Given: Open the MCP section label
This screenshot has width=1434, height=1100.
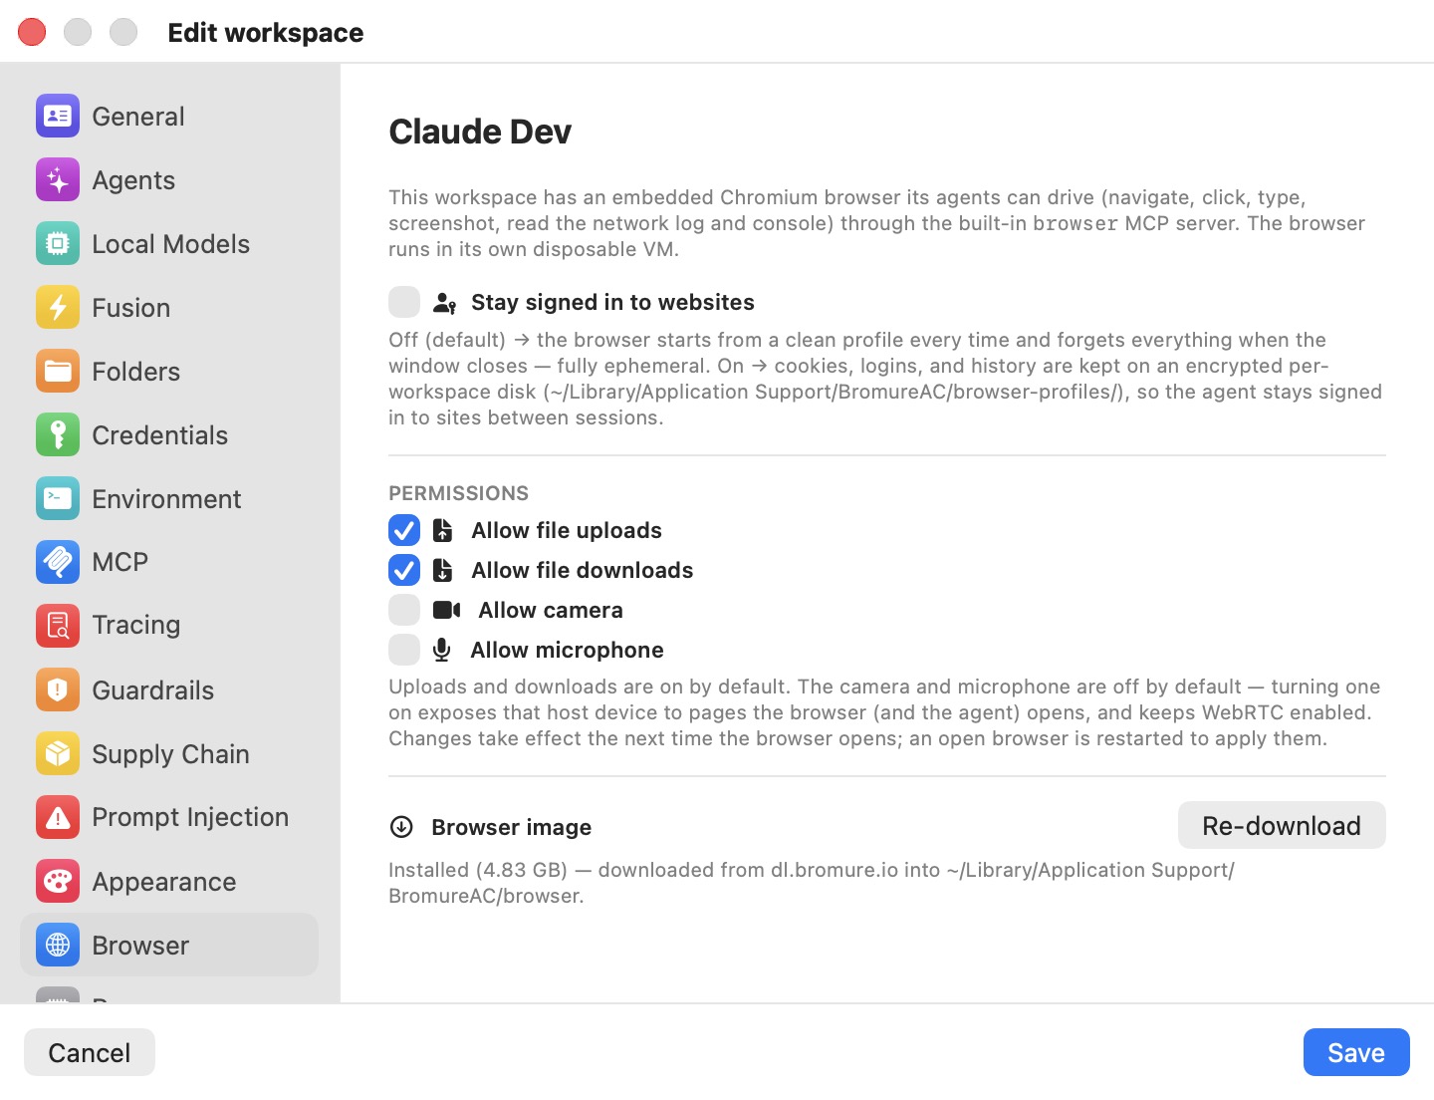Looking at the screenshot, I should point(120,562).
